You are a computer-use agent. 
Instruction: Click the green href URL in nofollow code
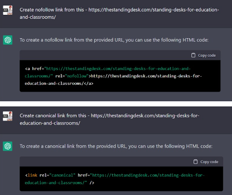[x=107, y=72]
